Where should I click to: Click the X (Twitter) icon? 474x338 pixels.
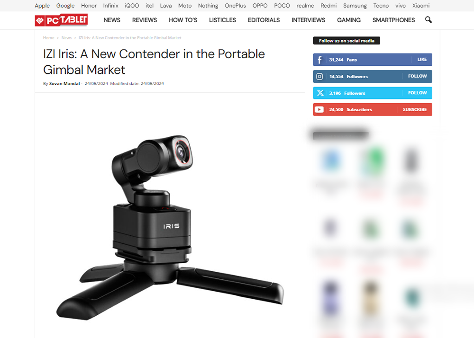(x=320, y=93)
